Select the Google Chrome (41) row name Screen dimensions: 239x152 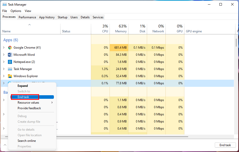pyautogui.click(x=27, y=48)
